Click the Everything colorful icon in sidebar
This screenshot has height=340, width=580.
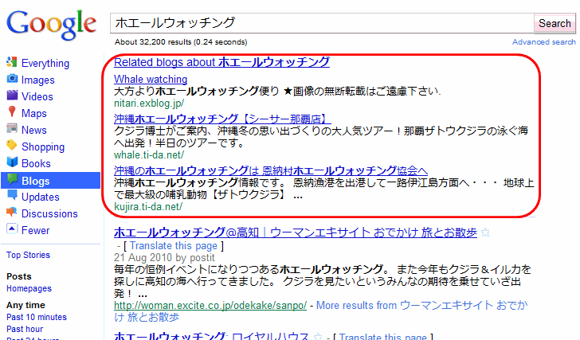coord(12,62)
